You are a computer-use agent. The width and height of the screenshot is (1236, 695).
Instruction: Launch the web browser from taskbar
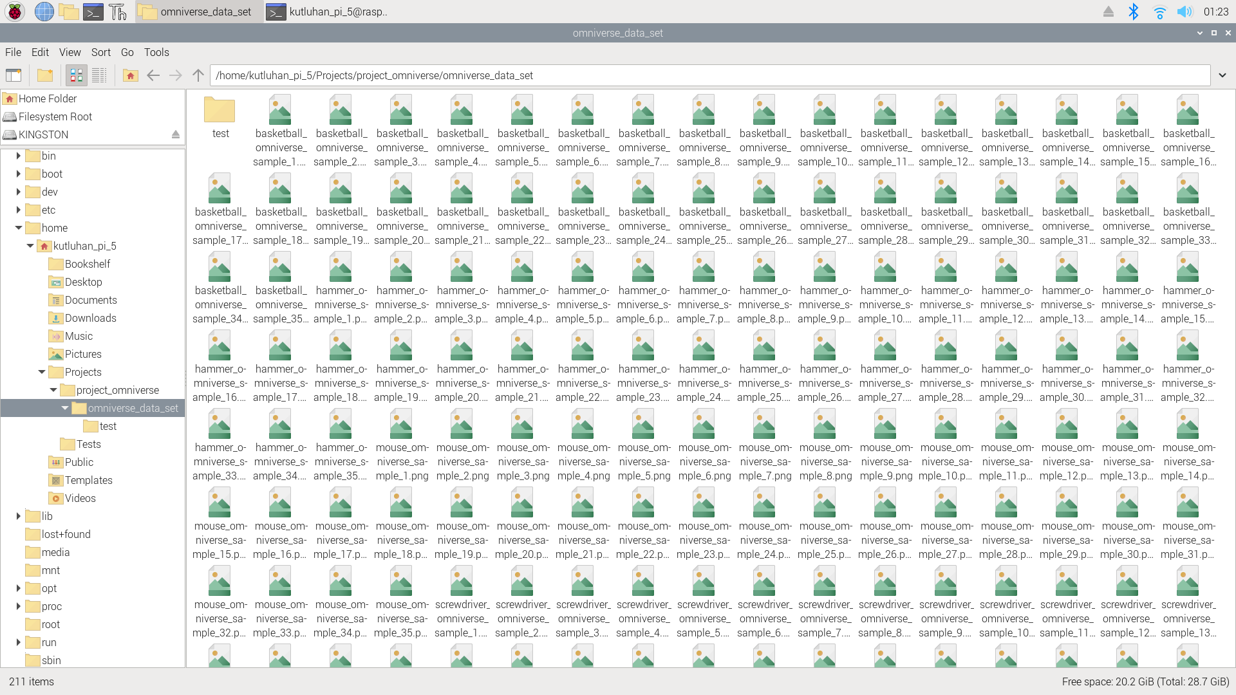coord(44,12)
